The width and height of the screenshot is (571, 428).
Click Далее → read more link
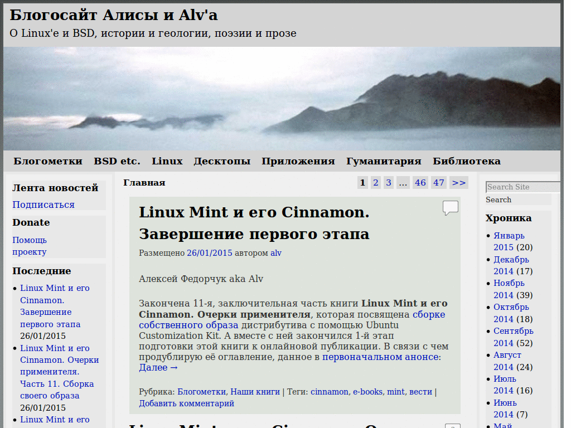(x=158, y=368)
